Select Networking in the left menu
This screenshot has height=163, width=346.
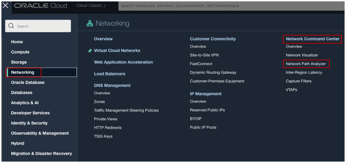(x=23, y=72)
